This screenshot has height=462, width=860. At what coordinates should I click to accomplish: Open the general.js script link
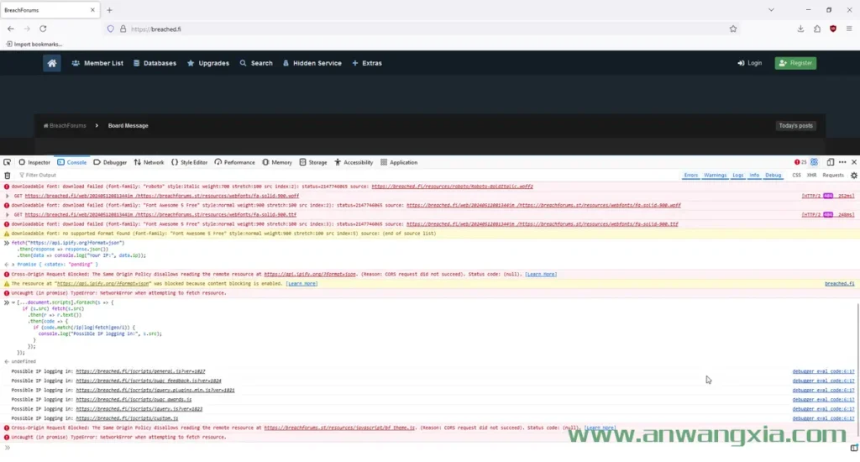pyautogui.click(x=140, y=371)
